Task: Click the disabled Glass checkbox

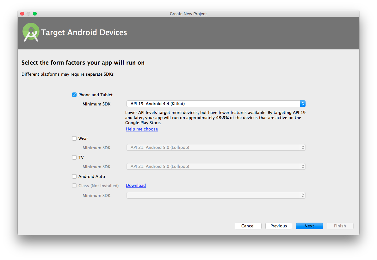Action: coord(74,186)
